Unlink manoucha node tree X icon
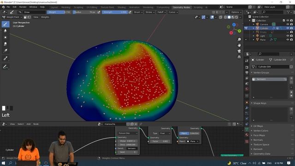The width and height of the screenshot is (295, 166). coord(136,124)
